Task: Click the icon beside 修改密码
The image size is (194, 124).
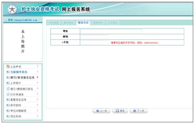Action: [x=8, y=105]
